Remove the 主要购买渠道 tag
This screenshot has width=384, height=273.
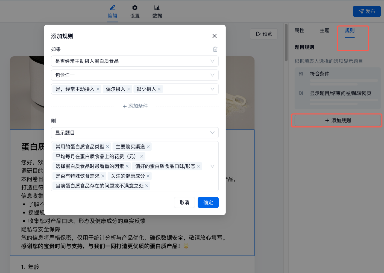[x=148, y=147]
